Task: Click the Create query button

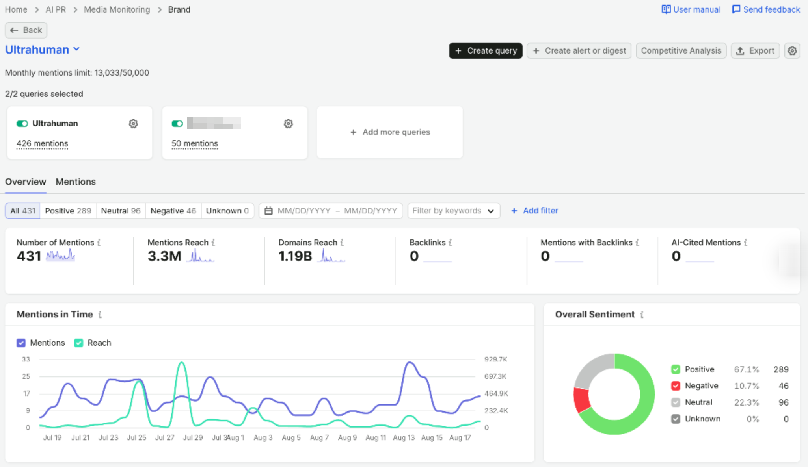Action: click(486, 51)
